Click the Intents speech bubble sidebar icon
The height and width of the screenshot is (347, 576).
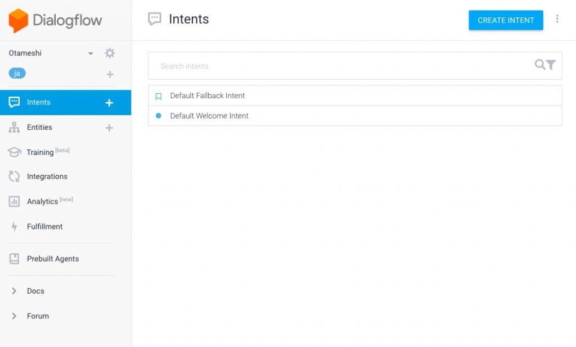(14, 102)
